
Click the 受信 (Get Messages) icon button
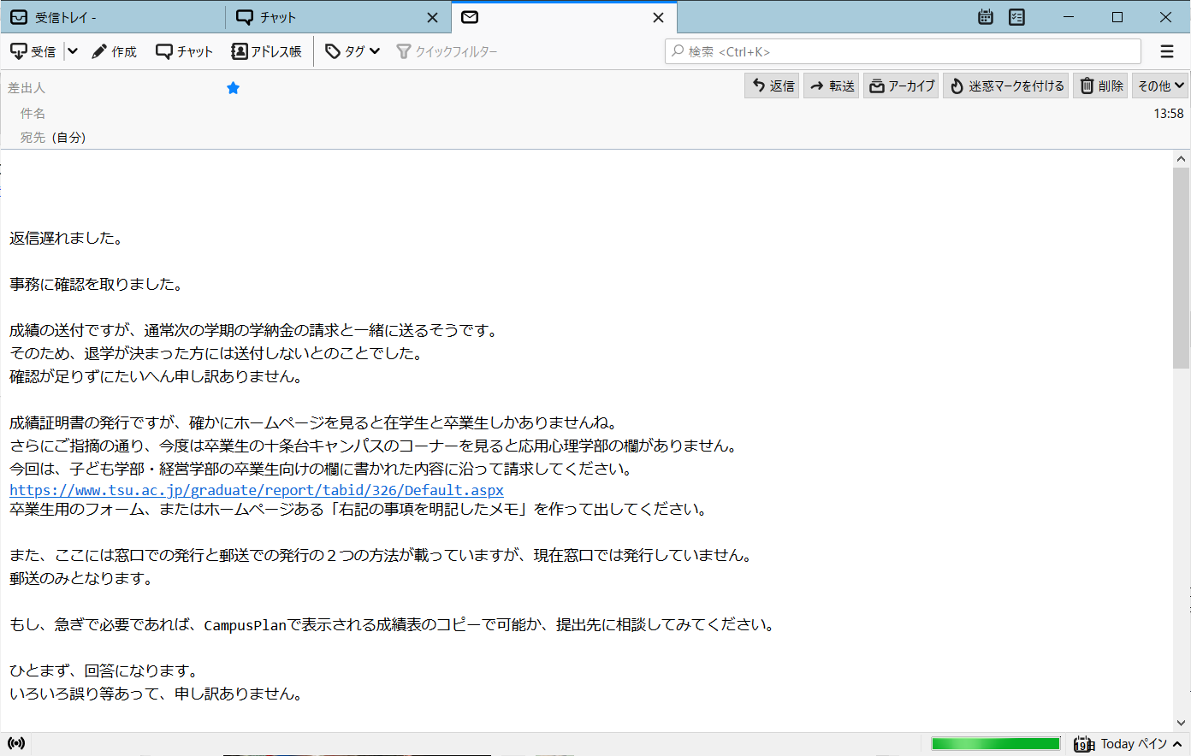pos(33,51)
